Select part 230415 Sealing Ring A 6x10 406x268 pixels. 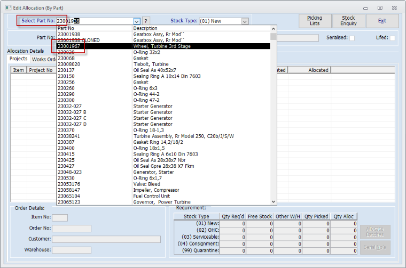pyautogui.click(x=163, y=154)
